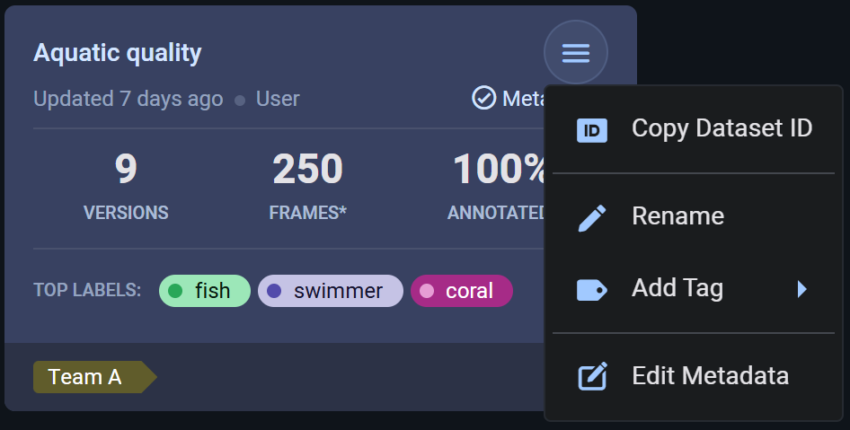This screenshot has width=850, height=430.
Task: Click the hamburger menu button on dataset card
Action: click(x=575, y=53)
